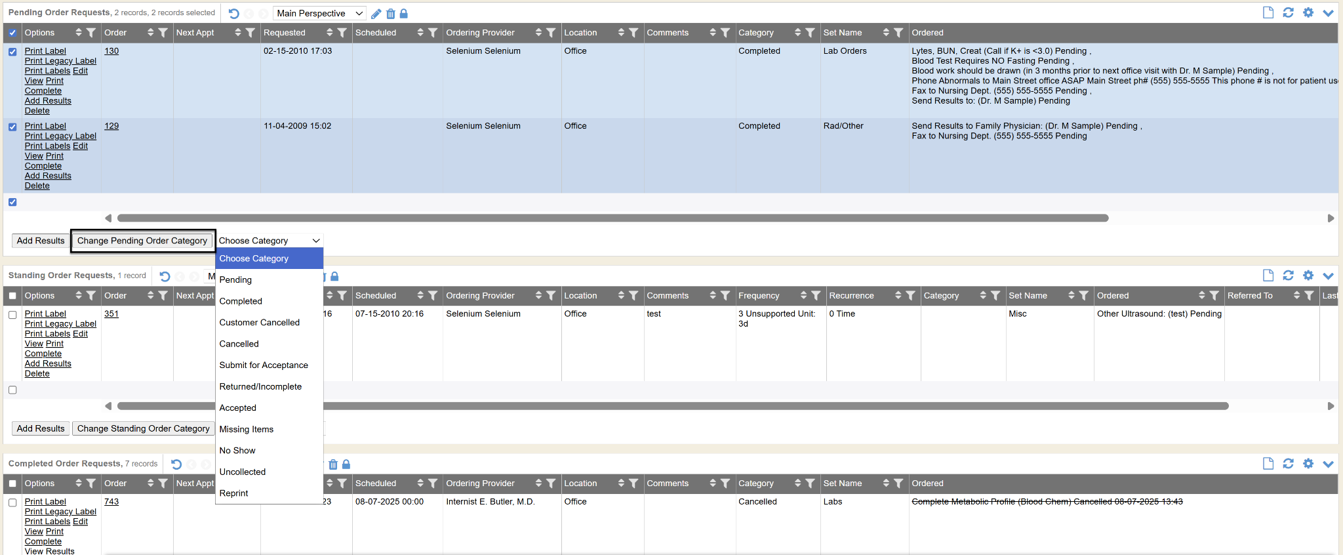Collapse the Standing Order Requests panel chevron
This screenshot has width=1343, height=555.
point(1329,276)
